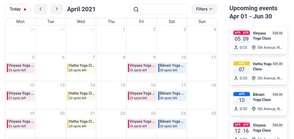This screenshot has height=139, width=294.
Task: Select Apr 12-16 Vinyasa Yoga upcoming card
Action: (258, 129)
